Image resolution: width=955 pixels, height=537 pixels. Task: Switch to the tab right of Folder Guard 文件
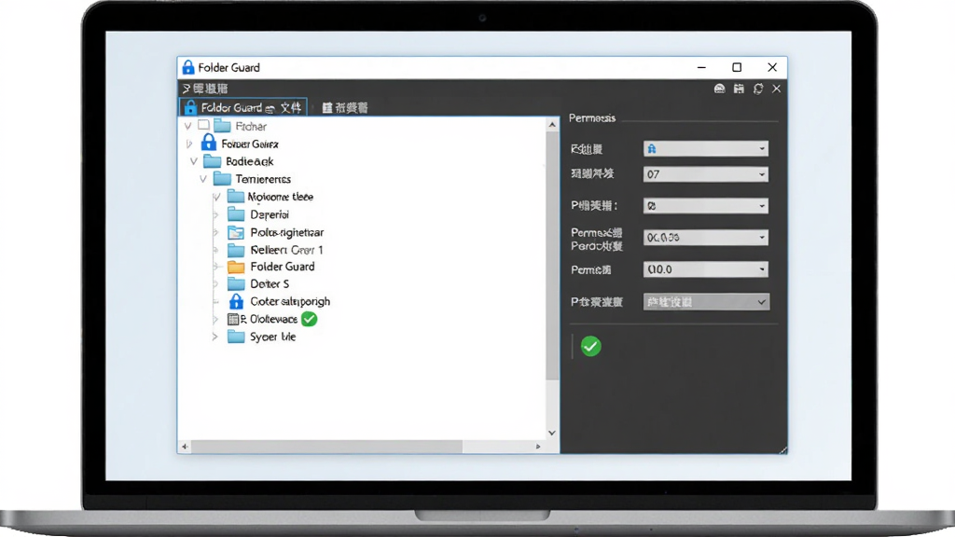pos(345,108)
